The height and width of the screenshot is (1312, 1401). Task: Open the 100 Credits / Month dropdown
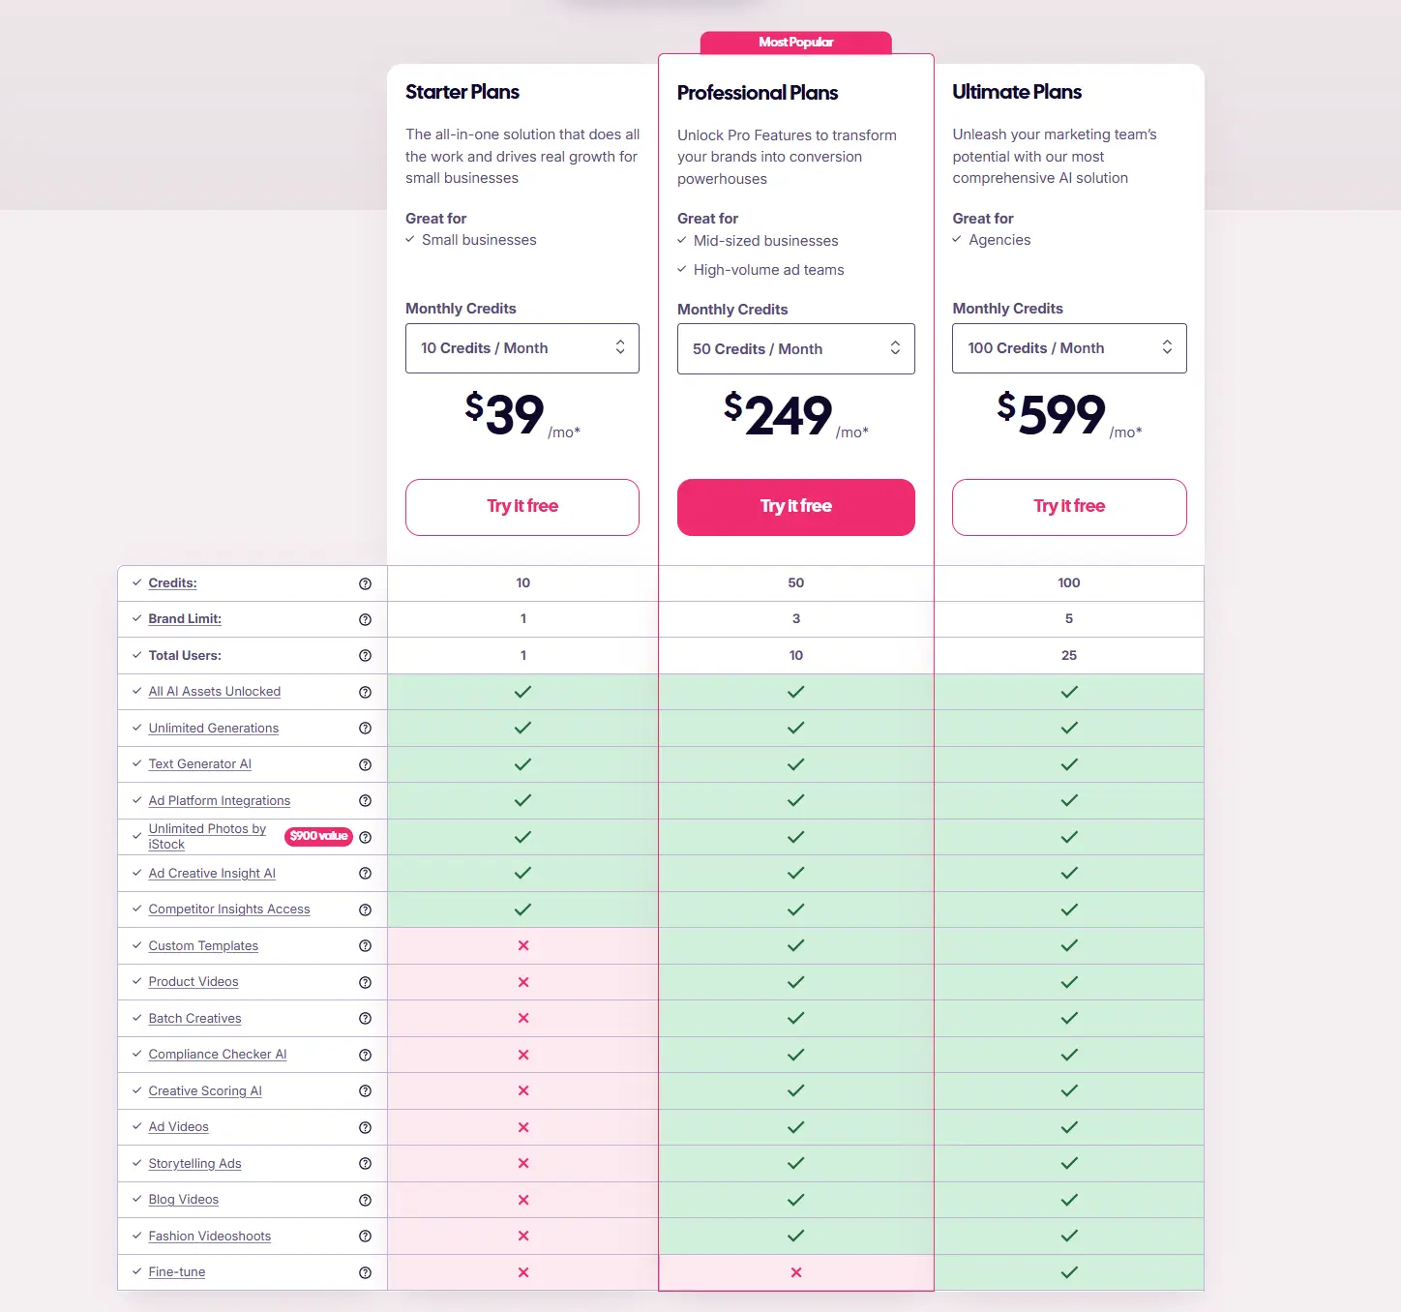pos(1069,348)
